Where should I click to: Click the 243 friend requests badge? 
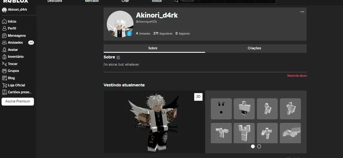(31, 43)
